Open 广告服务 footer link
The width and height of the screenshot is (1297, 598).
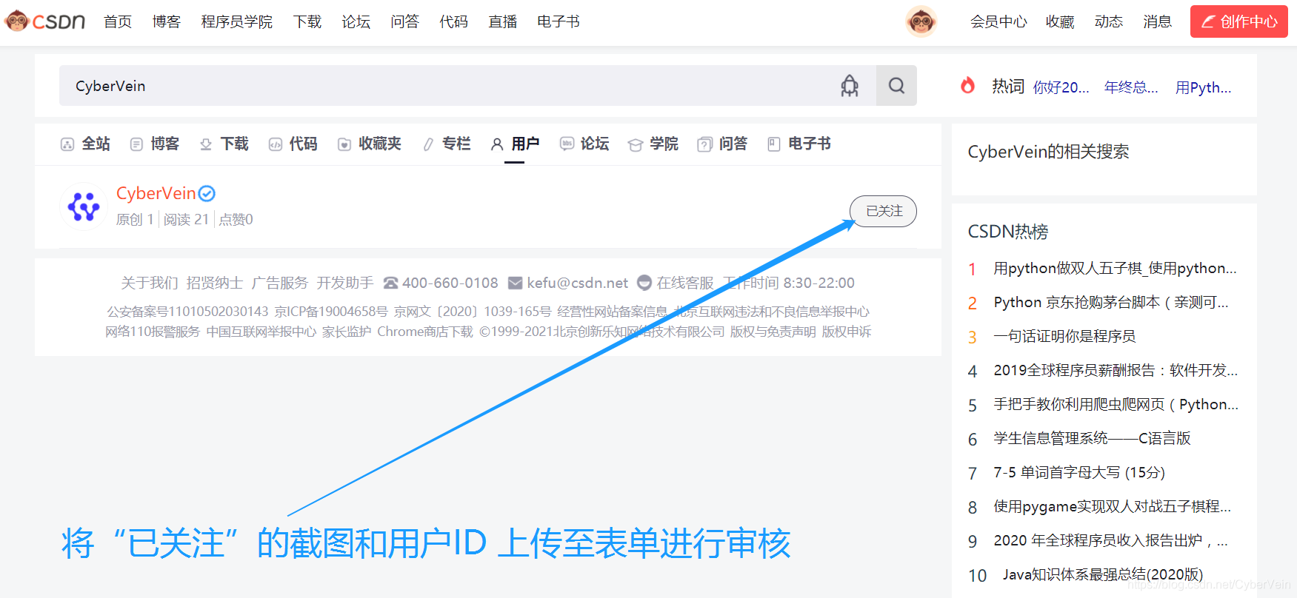[280, 283]
